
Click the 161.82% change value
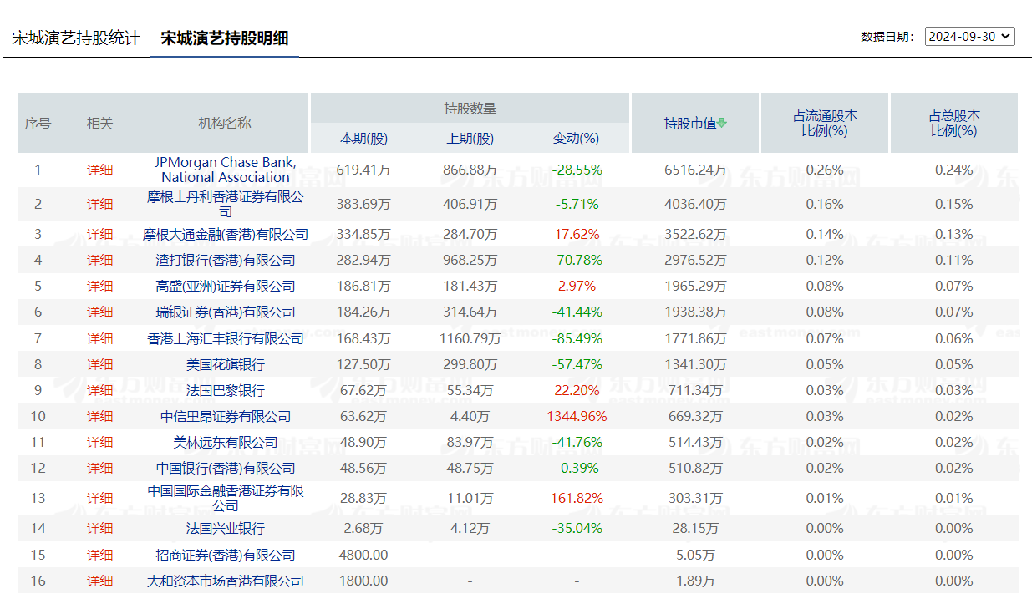[577, 498]
